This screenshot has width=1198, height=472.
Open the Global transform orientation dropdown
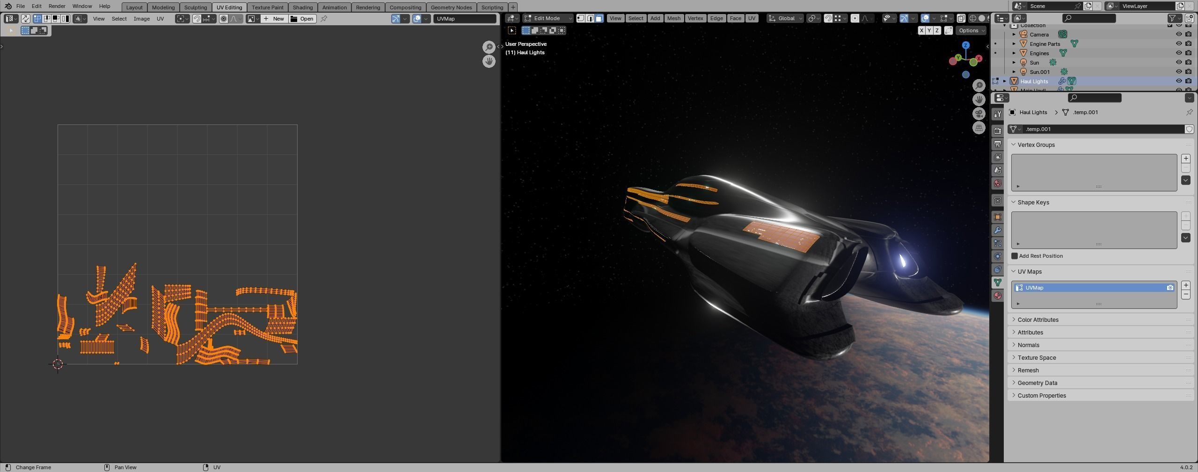(785, 18)
